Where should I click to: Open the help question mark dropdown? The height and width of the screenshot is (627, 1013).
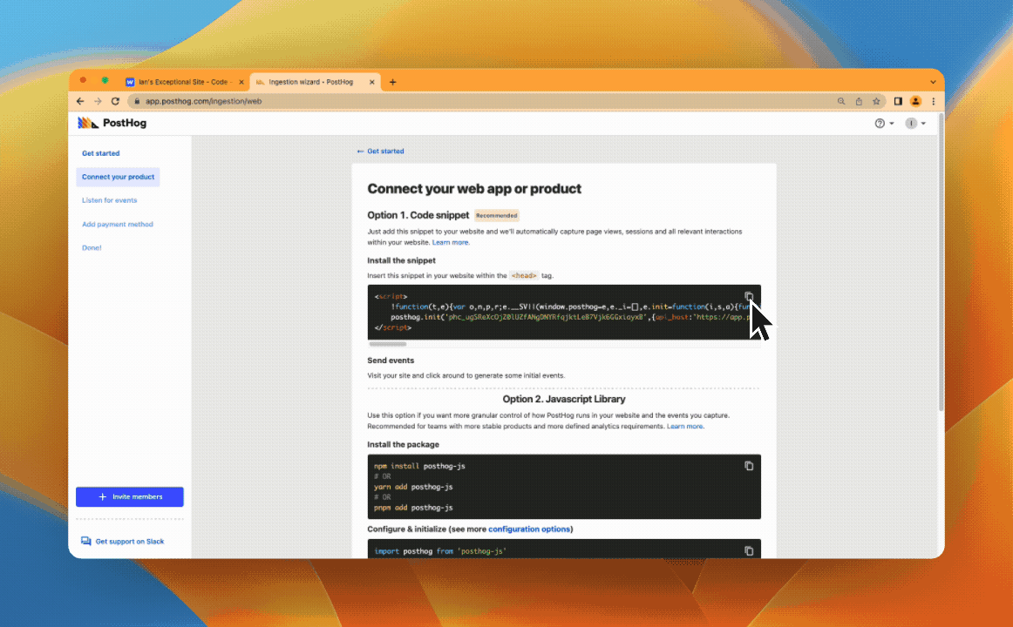click(x=883, y=124)
